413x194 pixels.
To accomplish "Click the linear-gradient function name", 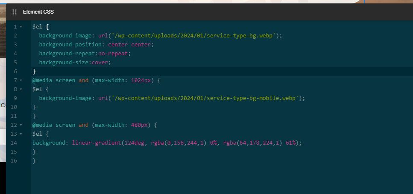I will click(97, 143).
